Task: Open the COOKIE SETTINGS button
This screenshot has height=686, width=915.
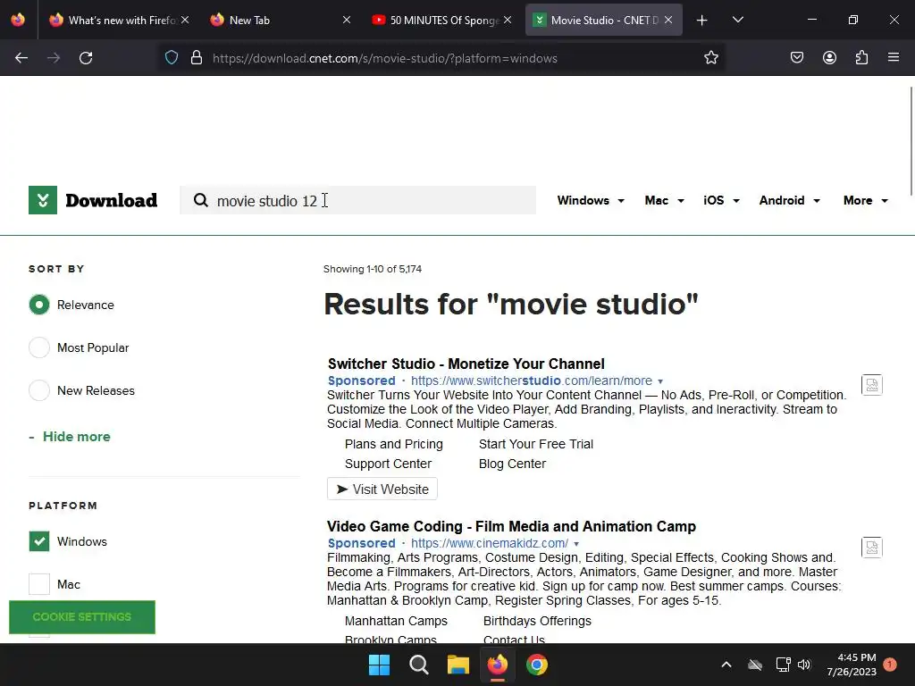Action: (x=81, y=616)
